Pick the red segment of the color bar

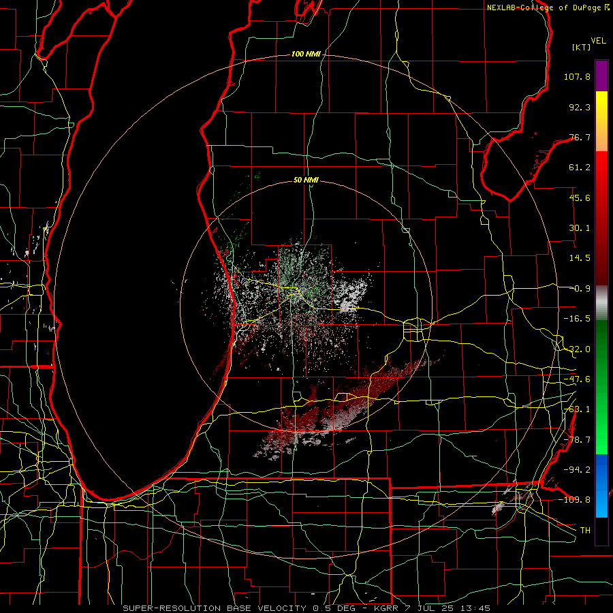point(601,218)
